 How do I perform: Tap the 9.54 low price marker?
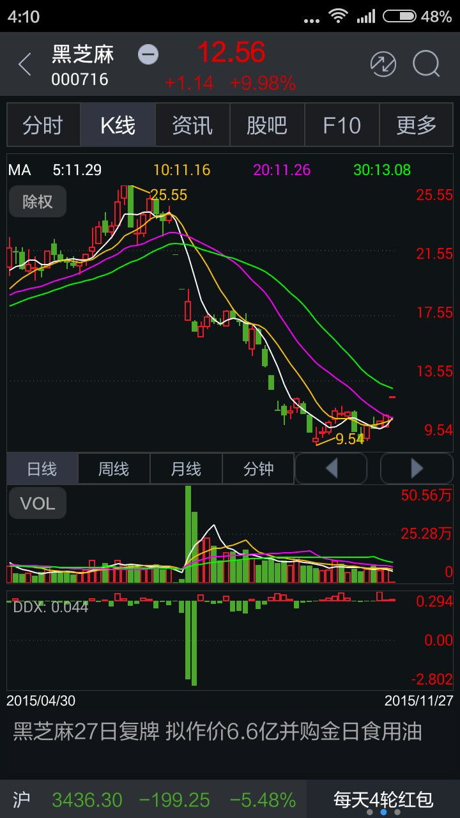click(349, 439)
